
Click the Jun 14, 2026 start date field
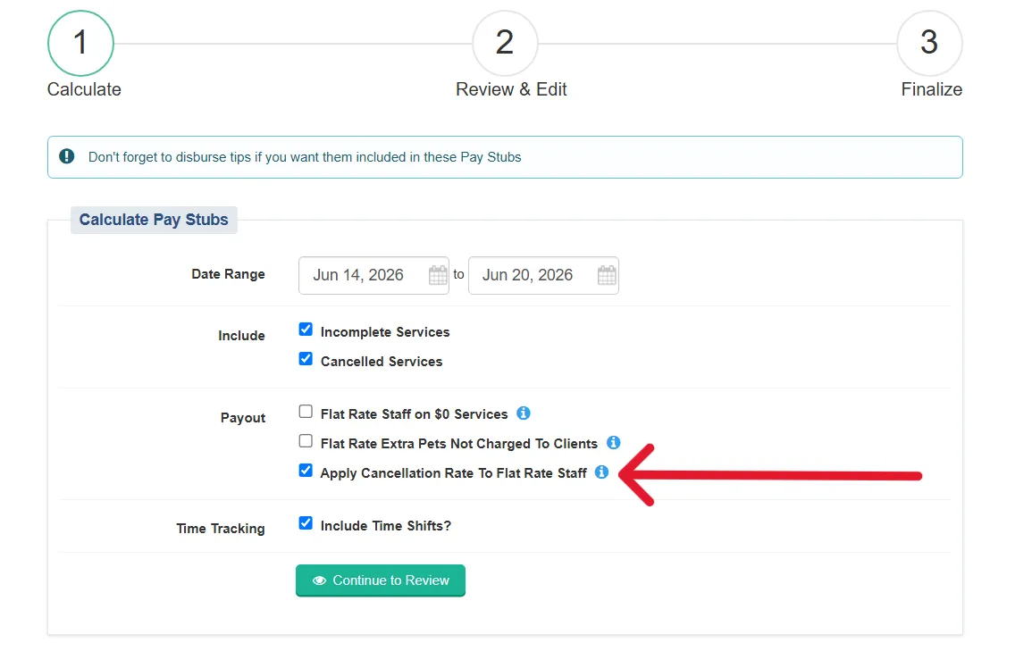pyautogui.click(x=373, y=275)
